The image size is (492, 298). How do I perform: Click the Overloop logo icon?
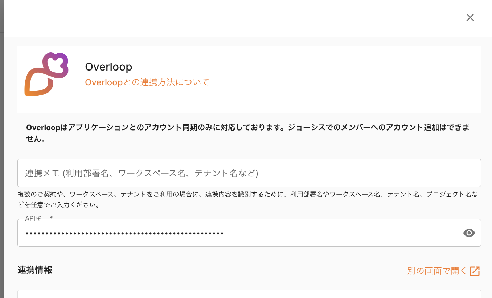click(x=46, y=74)
